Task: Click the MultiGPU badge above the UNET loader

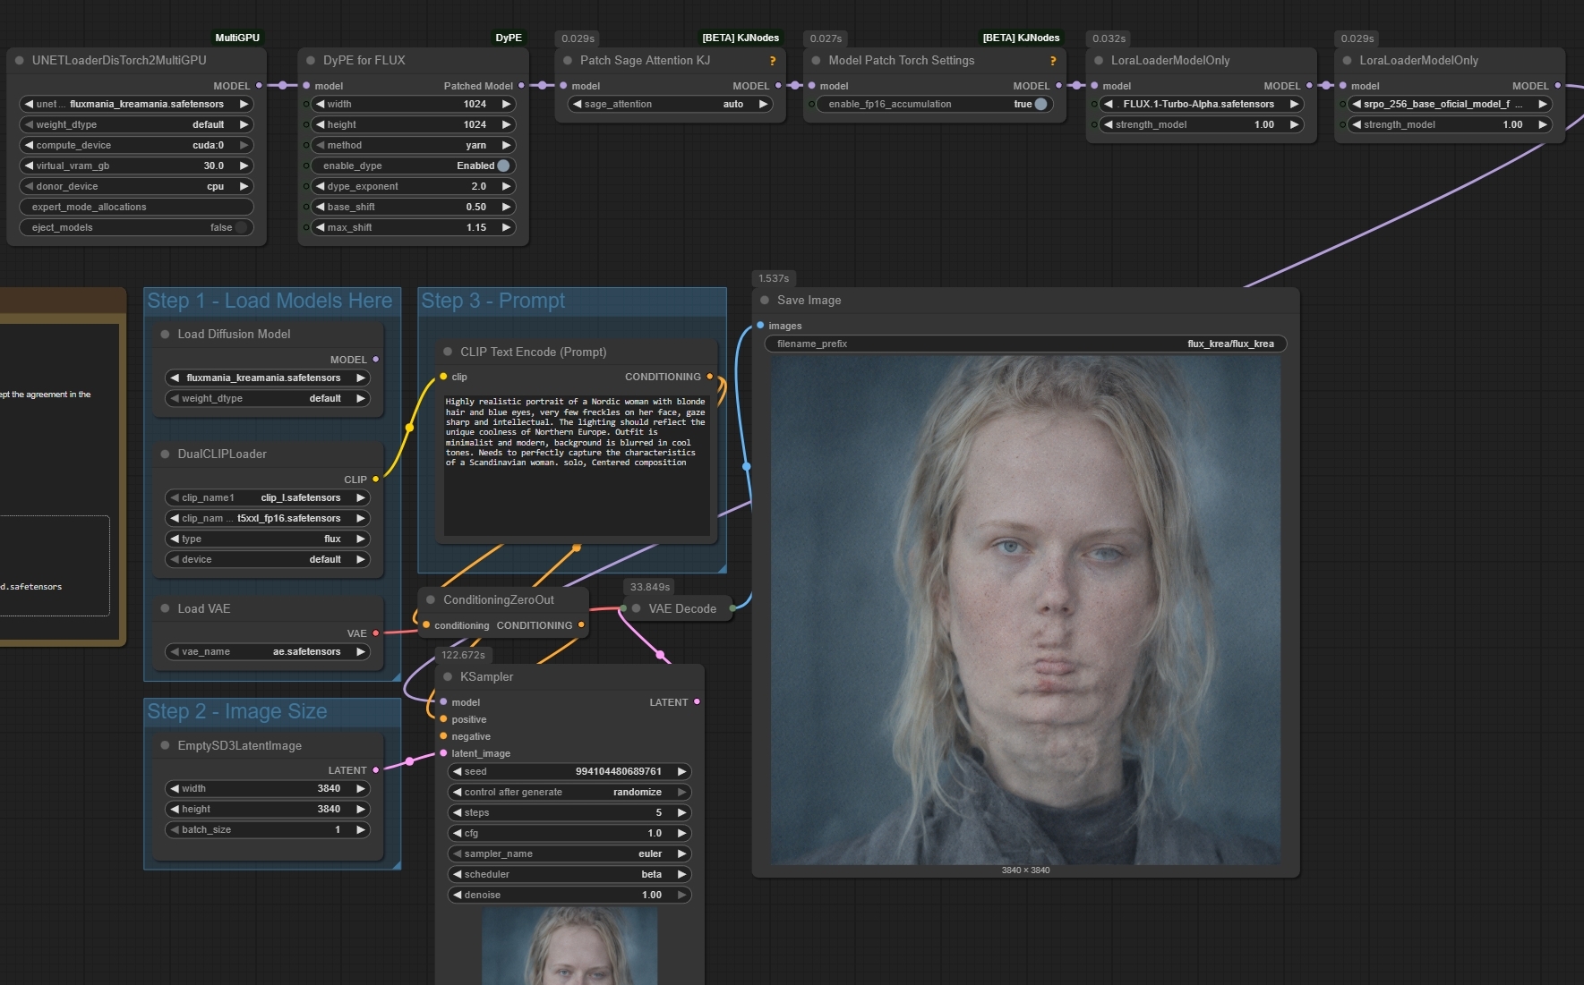Action: (x=237, y=38)
